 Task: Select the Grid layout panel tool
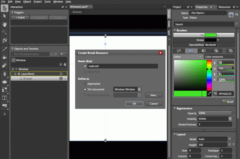point(4,90)
